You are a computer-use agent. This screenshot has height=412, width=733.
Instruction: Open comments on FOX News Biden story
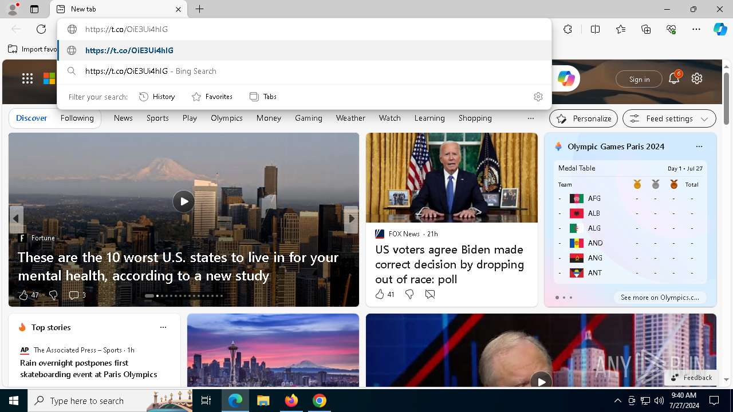[x=430, y=294]
